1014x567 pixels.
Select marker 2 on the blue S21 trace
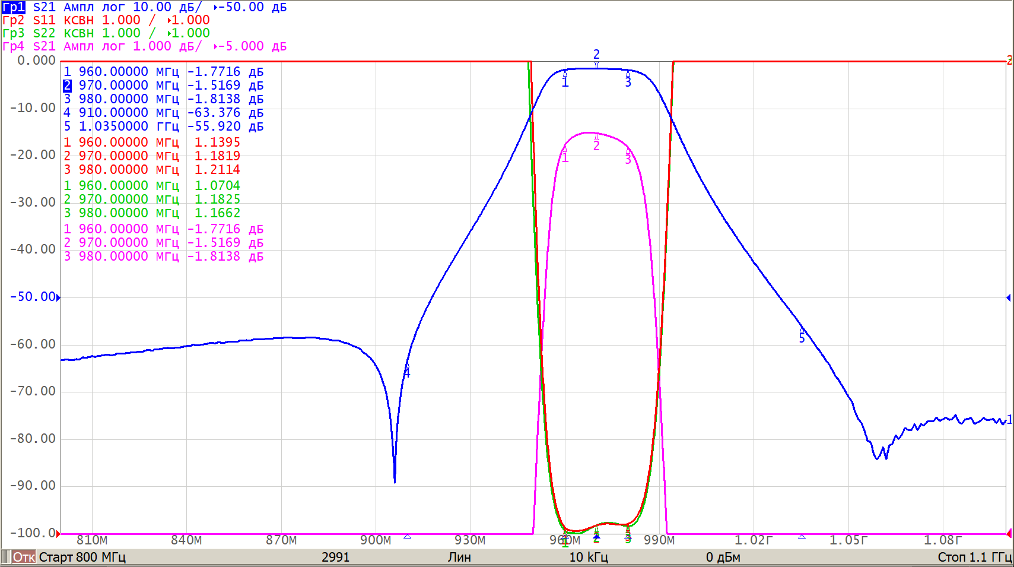tap(596, 64)
